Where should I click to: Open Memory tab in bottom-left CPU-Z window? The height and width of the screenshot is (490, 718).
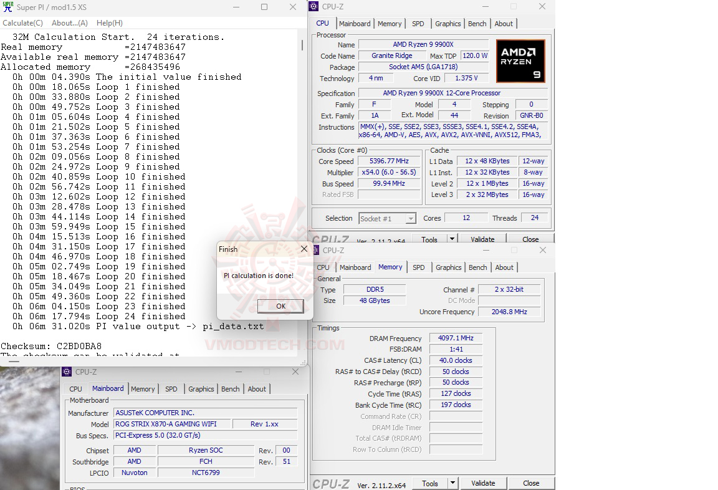click(143, 389)
